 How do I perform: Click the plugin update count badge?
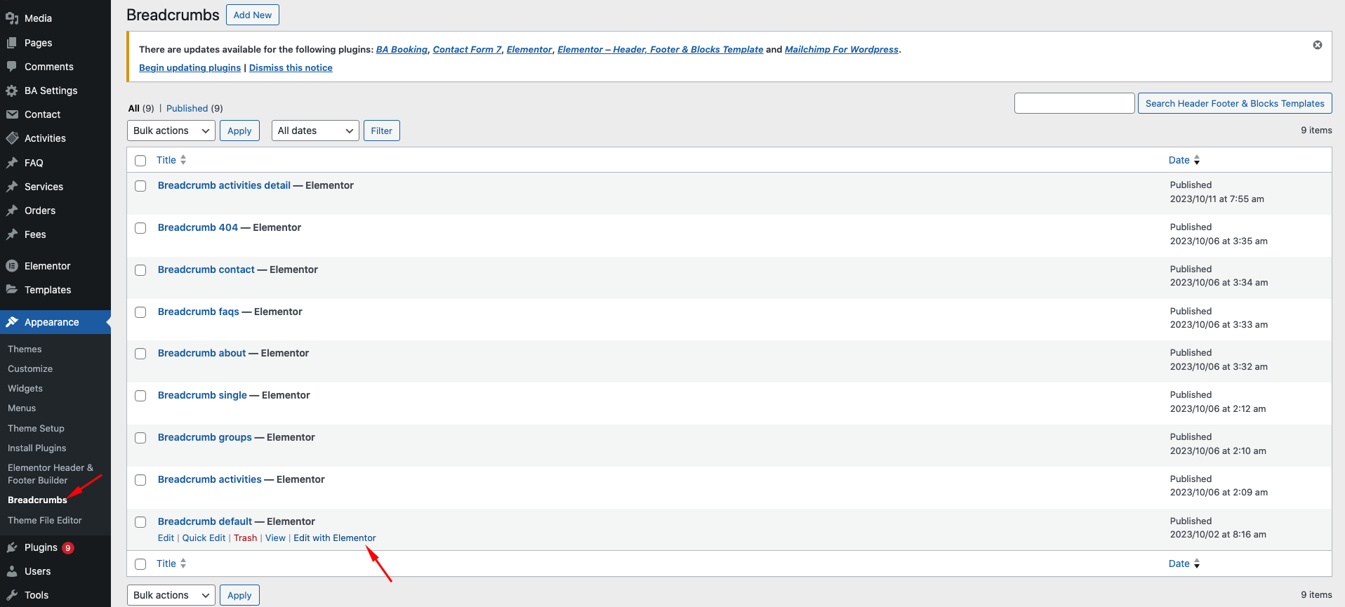pos(68,548)
